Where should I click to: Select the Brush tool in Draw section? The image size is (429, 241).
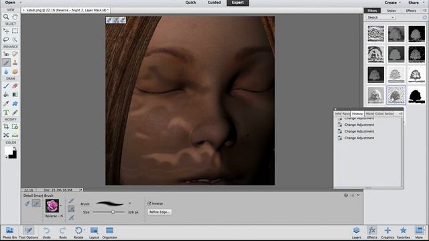coord(6,86)
